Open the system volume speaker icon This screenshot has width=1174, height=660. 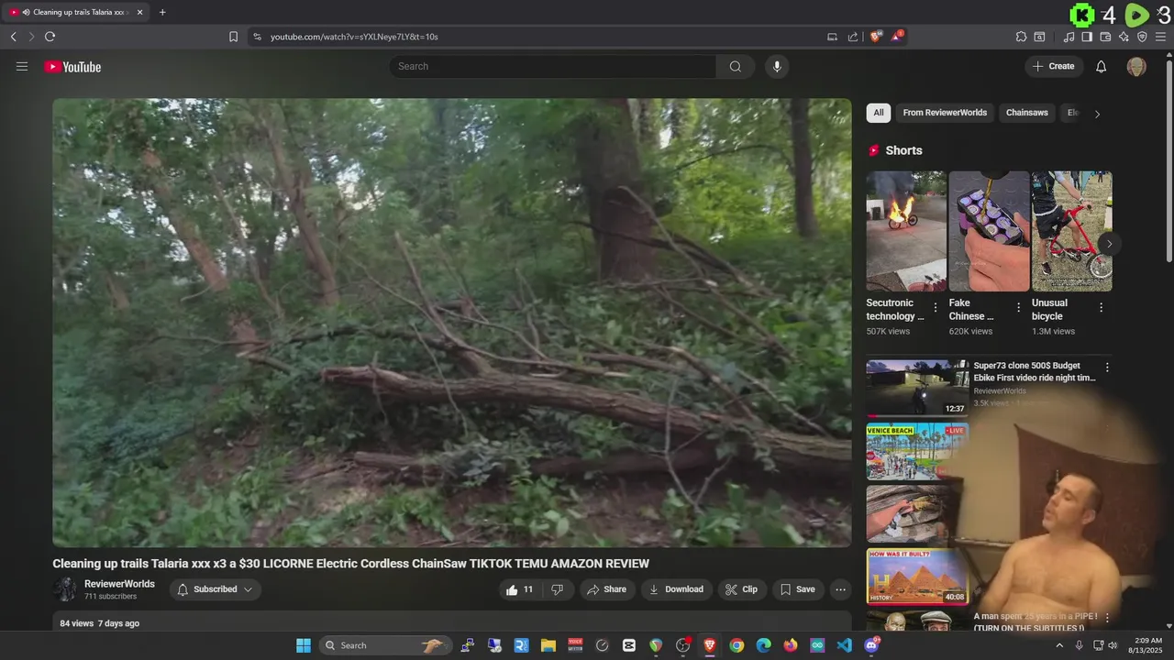click(x=1113, y=645)
